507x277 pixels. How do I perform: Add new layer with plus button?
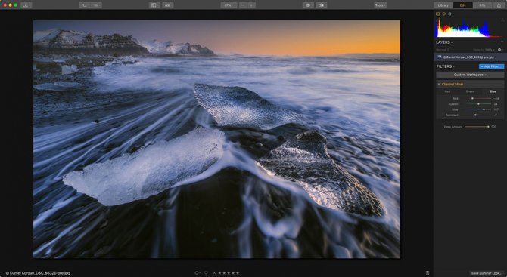point(502,42)
